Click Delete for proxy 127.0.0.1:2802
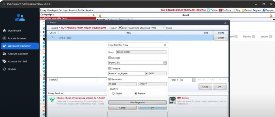275x117 pixels. click(x=221, y=38)
